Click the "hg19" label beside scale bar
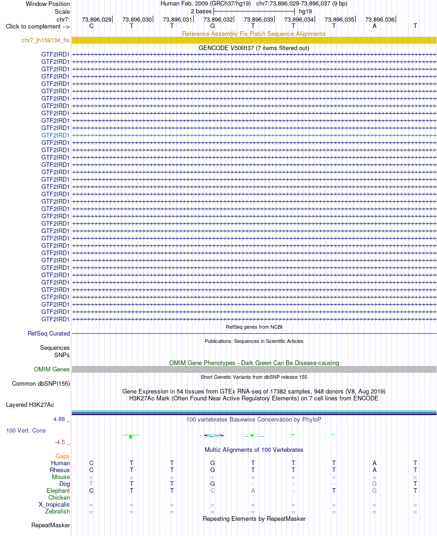Screen dimensions: 437x536 [x=305, y=11]
